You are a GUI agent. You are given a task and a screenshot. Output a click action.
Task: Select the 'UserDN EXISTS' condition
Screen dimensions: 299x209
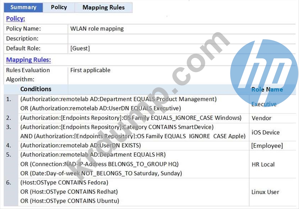pos(81,146)
